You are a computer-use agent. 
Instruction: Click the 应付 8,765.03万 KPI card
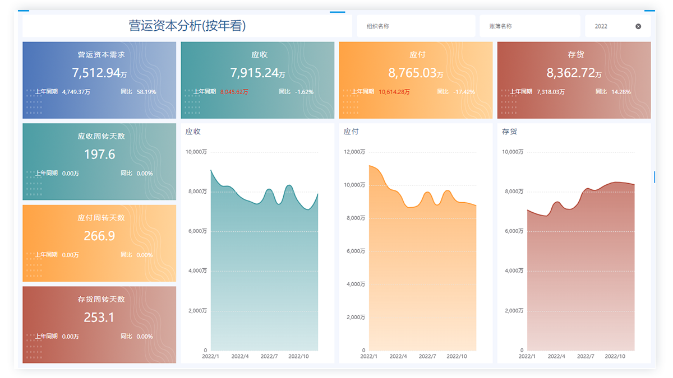[416, 80]
